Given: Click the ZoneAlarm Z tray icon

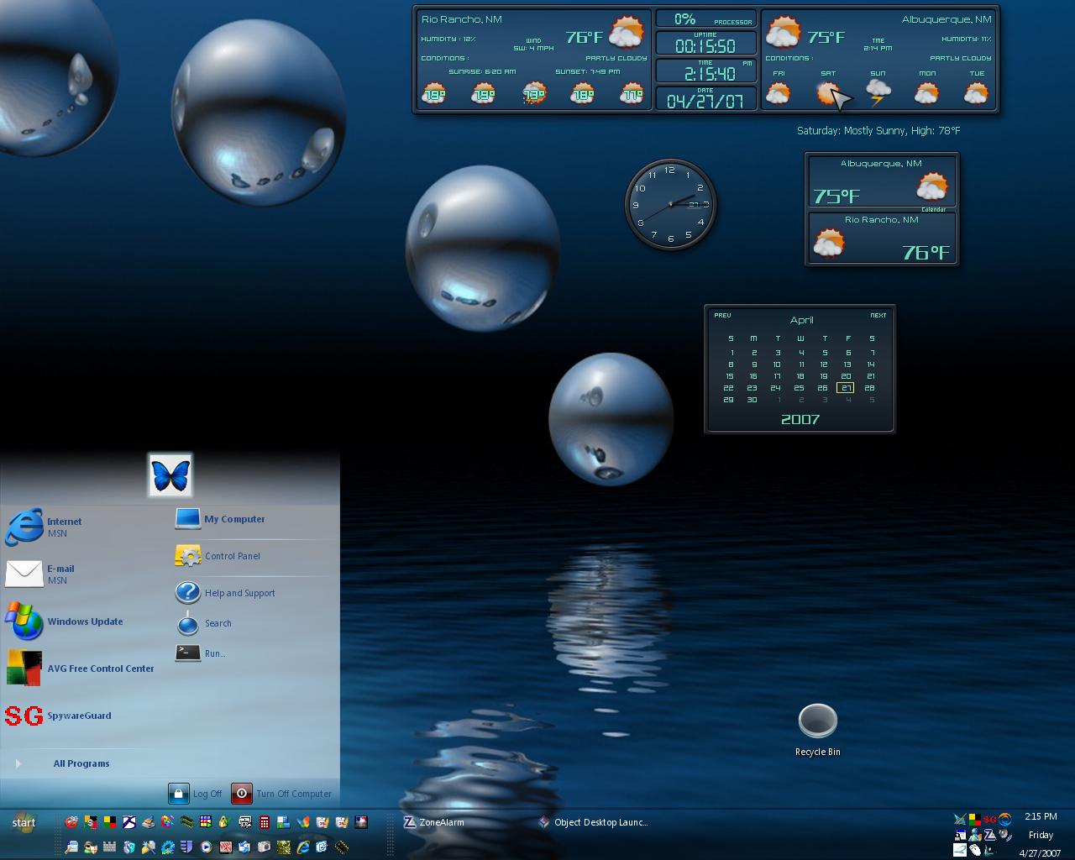Looking at the screenshot, I should pyautogui.click(x=989, y=835).
